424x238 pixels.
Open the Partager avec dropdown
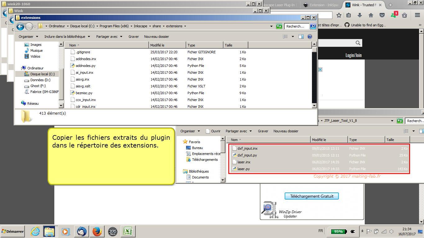pyautogui.click(x=109, y=37)
